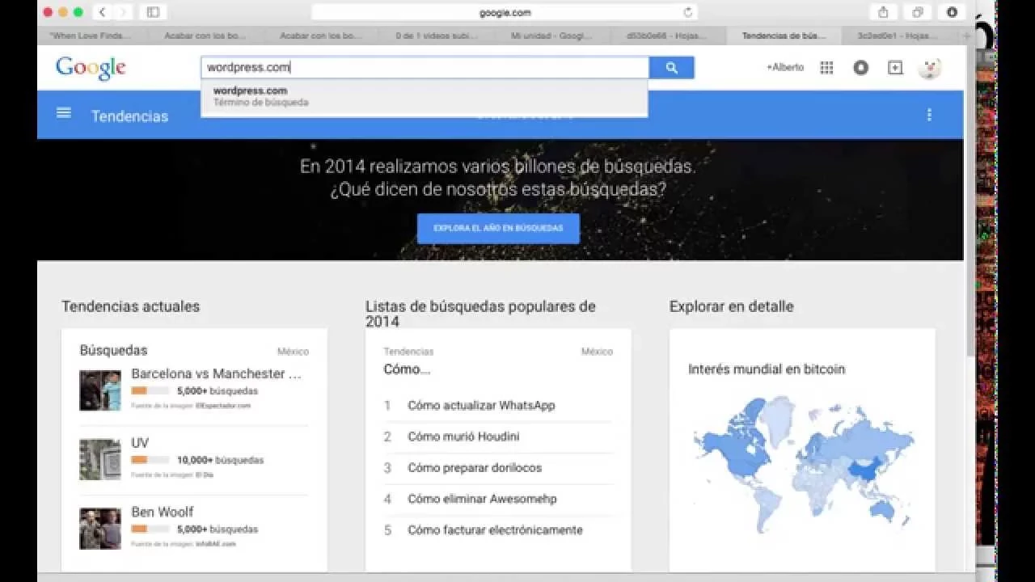This screenshot has height=582, width=1035.
Task: Add a new tab with plus button
Action: point(966,36)
